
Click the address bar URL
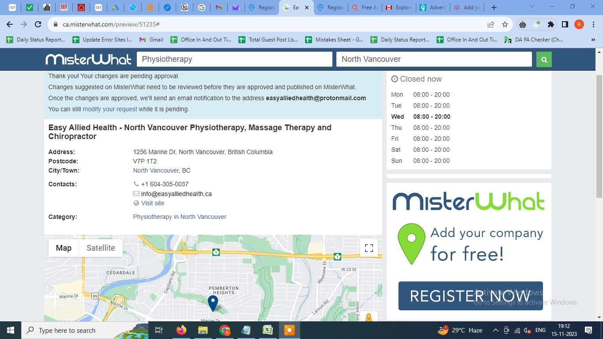click(111, 25)
